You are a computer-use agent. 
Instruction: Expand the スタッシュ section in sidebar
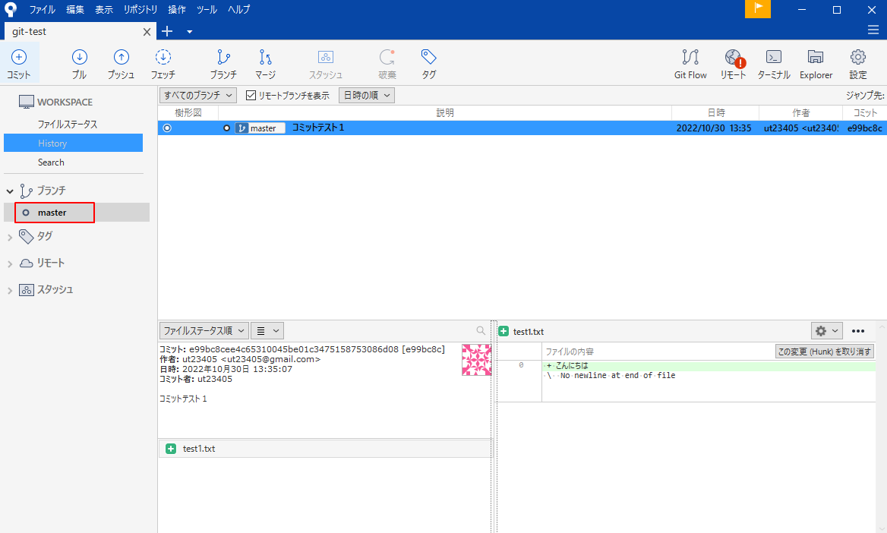[x=11, y=290]
